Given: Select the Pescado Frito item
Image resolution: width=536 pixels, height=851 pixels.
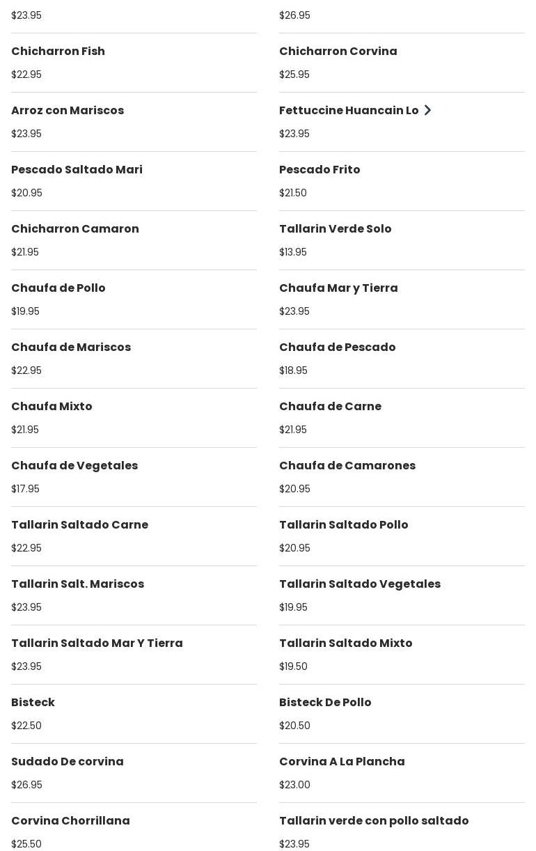Looking at the screenshot, I should pyautogui.click(x=320, y=170).
